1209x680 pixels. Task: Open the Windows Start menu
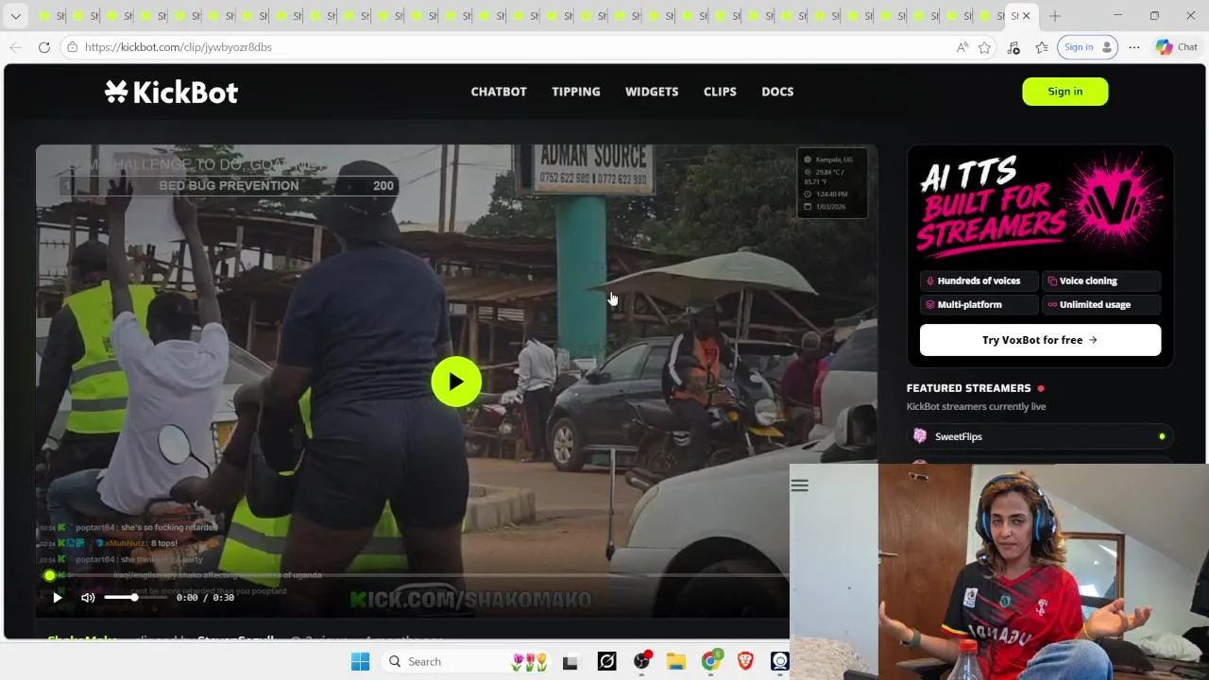click(360, 662)
